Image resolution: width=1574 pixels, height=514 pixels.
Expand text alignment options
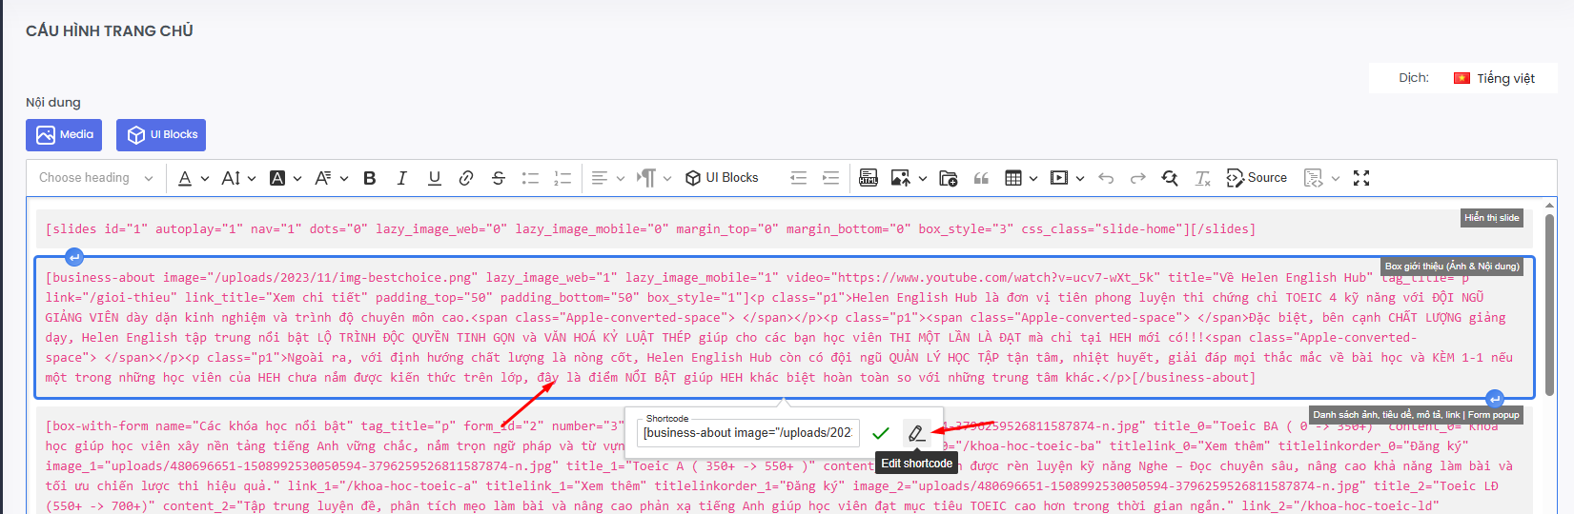point(607,178)
